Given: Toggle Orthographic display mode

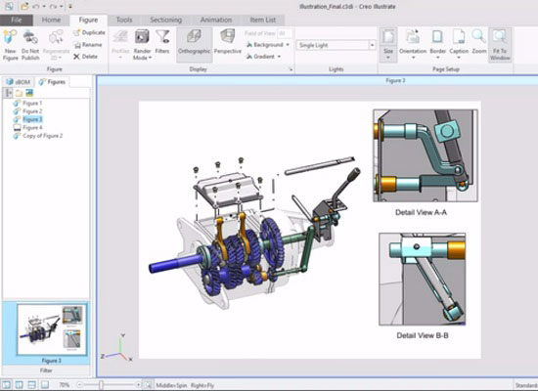Looking at the screenshot, I should (x=195, y=45).
